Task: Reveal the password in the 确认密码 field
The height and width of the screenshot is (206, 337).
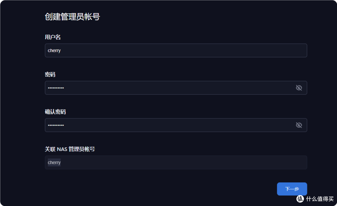Action: point(299,125)
